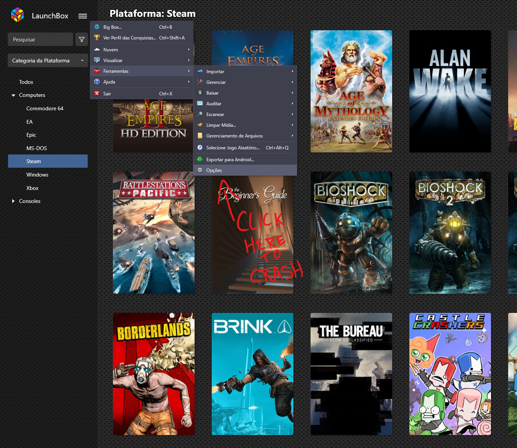Click the filter funnel icon
This screenshot has width=517, height=448.
click(82, 39)
